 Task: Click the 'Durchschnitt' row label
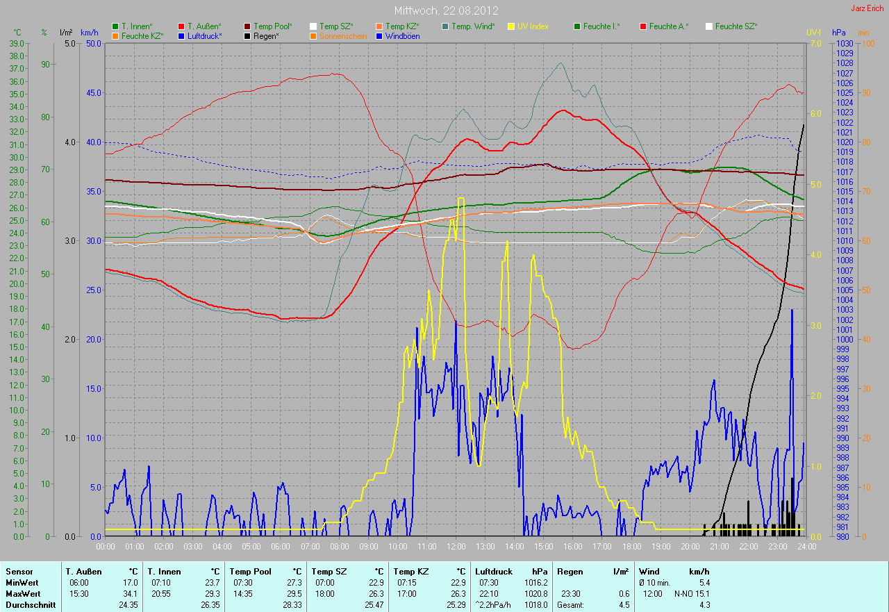(31, 605)
